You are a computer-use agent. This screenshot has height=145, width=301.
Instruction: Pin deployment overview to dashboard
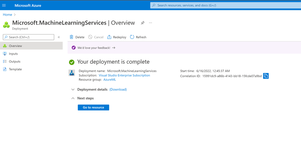143,23
